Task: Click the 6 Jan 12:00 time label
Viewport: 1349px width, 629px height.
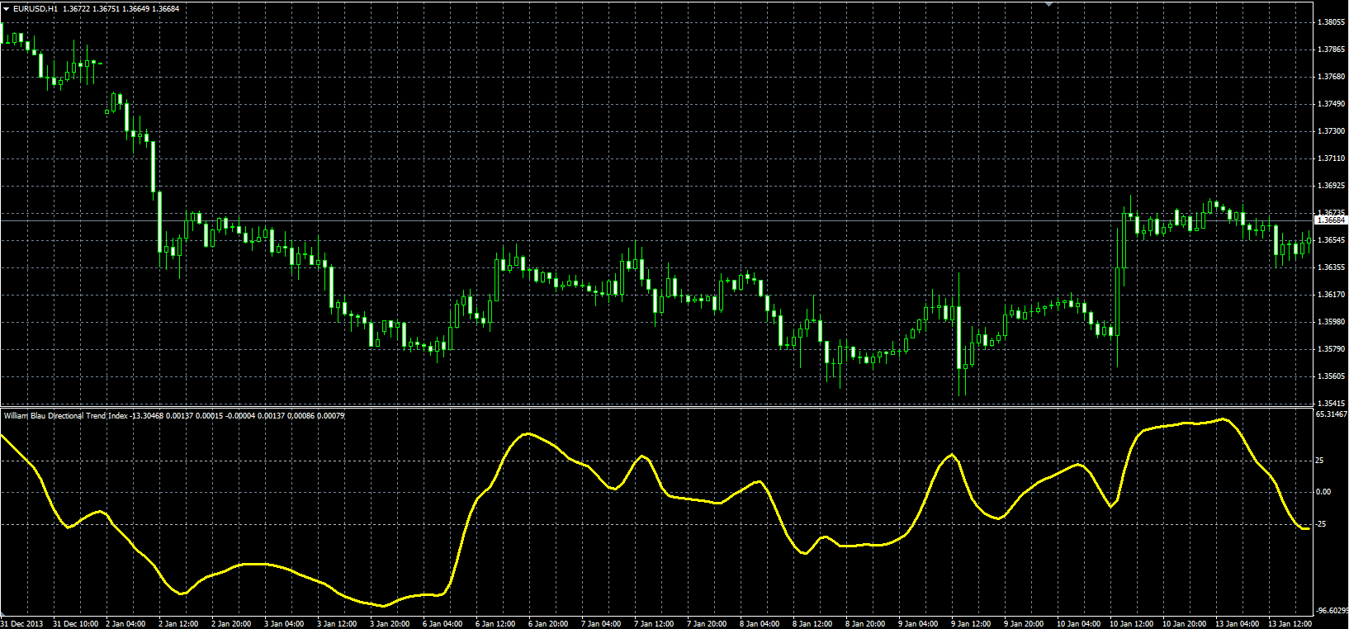Action: point(495,624)
